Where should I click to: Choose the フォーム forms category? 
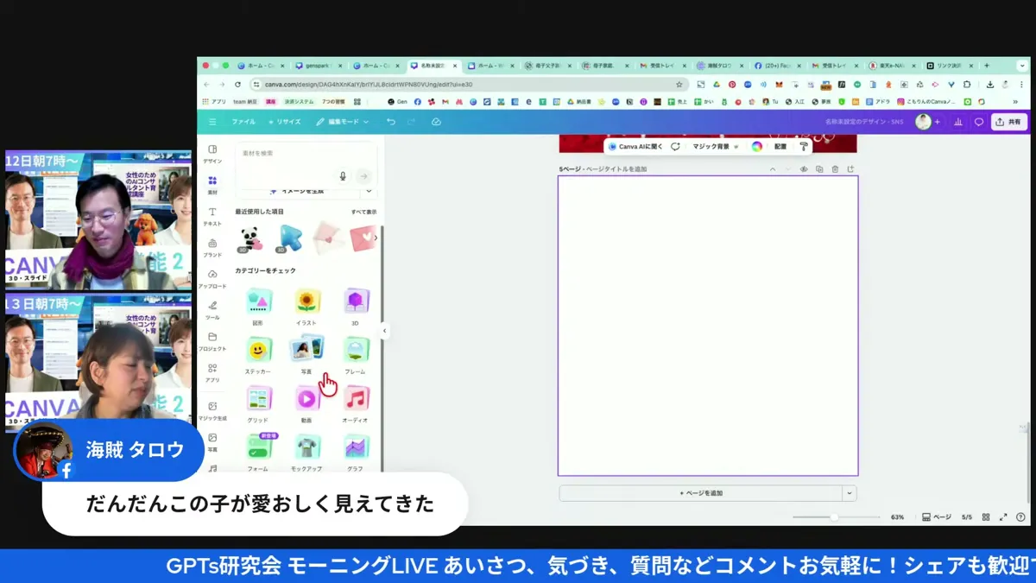pyautogui.click(x=258, y=452)
